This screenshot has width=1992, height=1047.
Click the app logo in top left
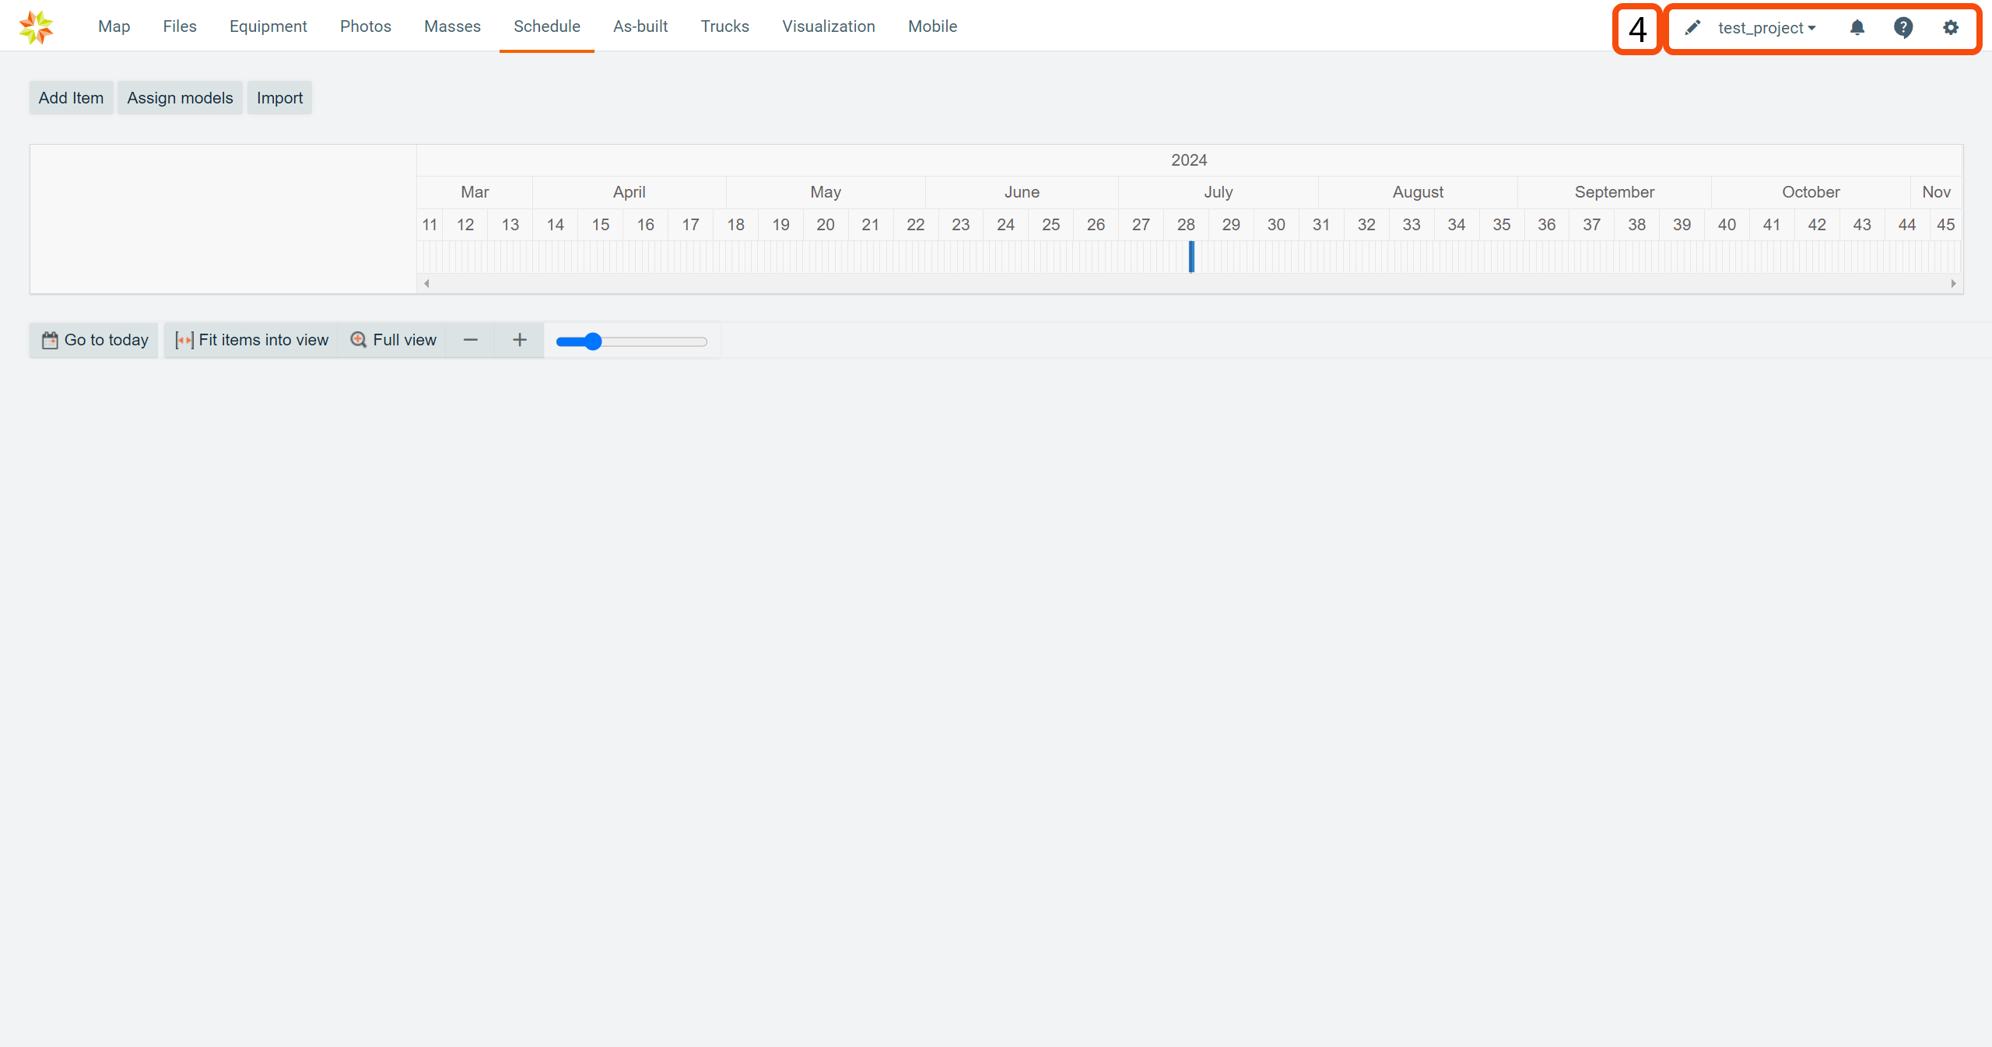(x=36, y=27)
